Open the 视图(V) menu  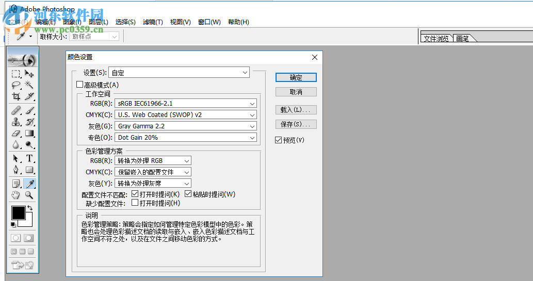click(180, 22)
